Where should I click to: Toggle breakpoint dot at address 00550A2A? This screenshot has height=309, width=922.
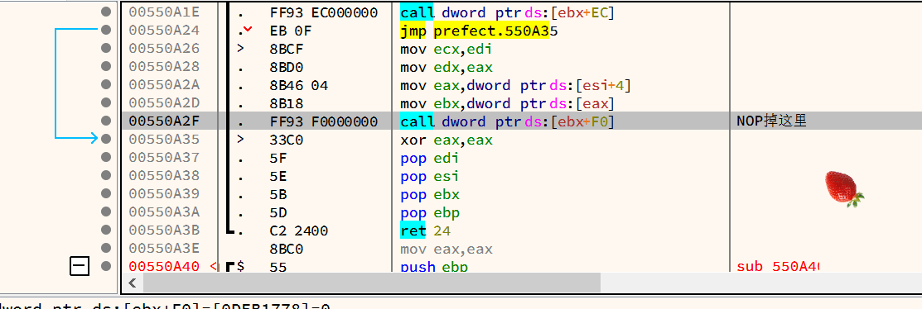pos(106,83)
